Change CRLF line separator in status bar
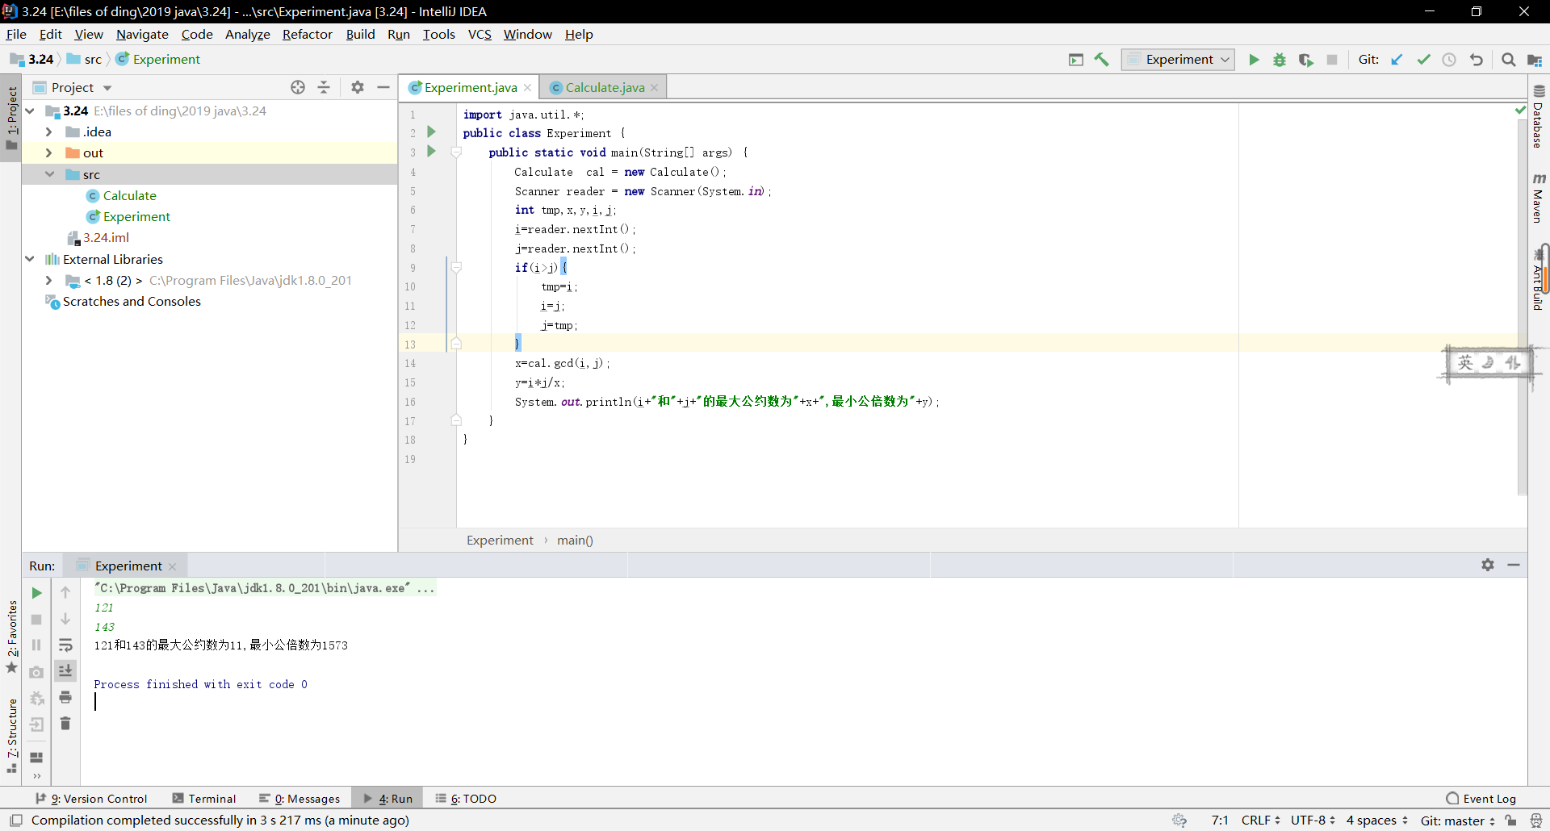1550x831 pixels. click(1260, 821)
